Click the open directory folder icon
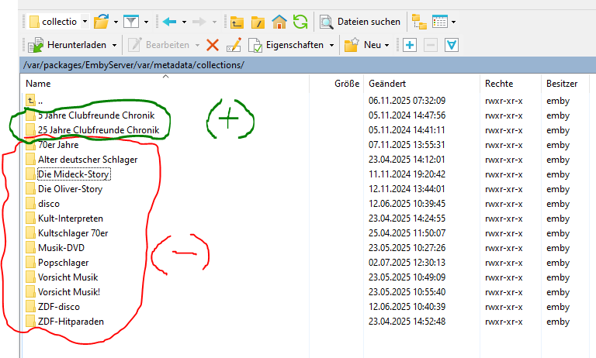The width and height of the screenshot is (596, 358). (102, 22)
